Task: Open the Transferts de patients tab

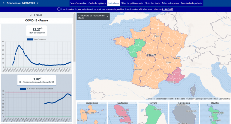Action: [192, 3]
